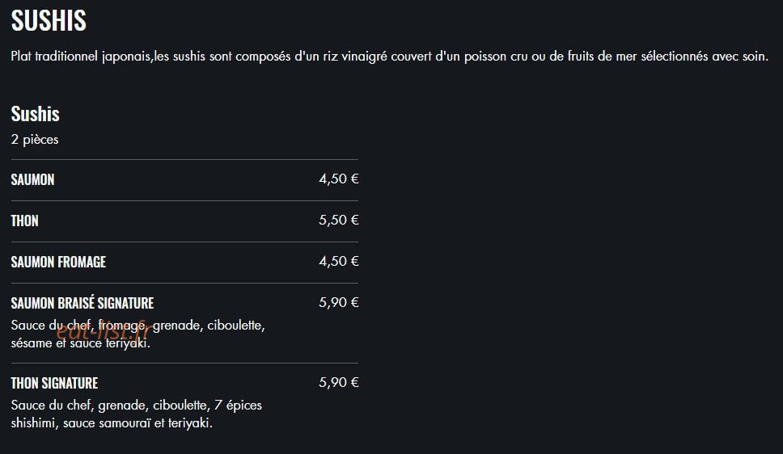This screenshot has width=783, height=454.
Task: Click price of SAUMON FROMAGE
Action: point(339,262)
